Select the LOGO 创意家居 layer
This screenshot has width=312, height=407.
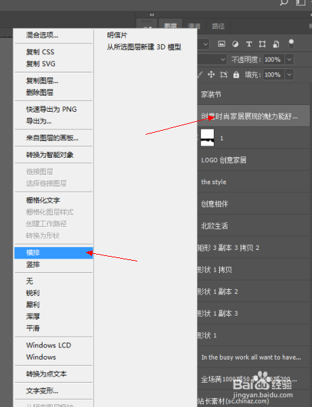tap(254, 160)
